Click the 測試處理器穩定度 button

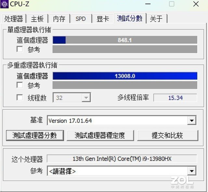(100, 135)
